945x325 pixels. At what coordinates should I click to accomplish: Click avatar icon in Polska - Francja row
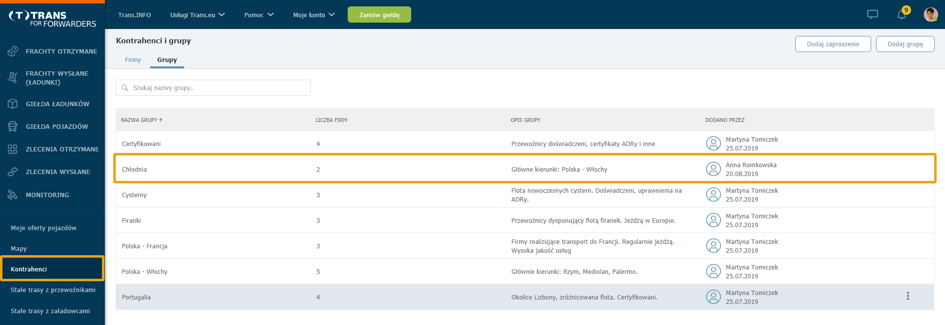coord(714,246)
